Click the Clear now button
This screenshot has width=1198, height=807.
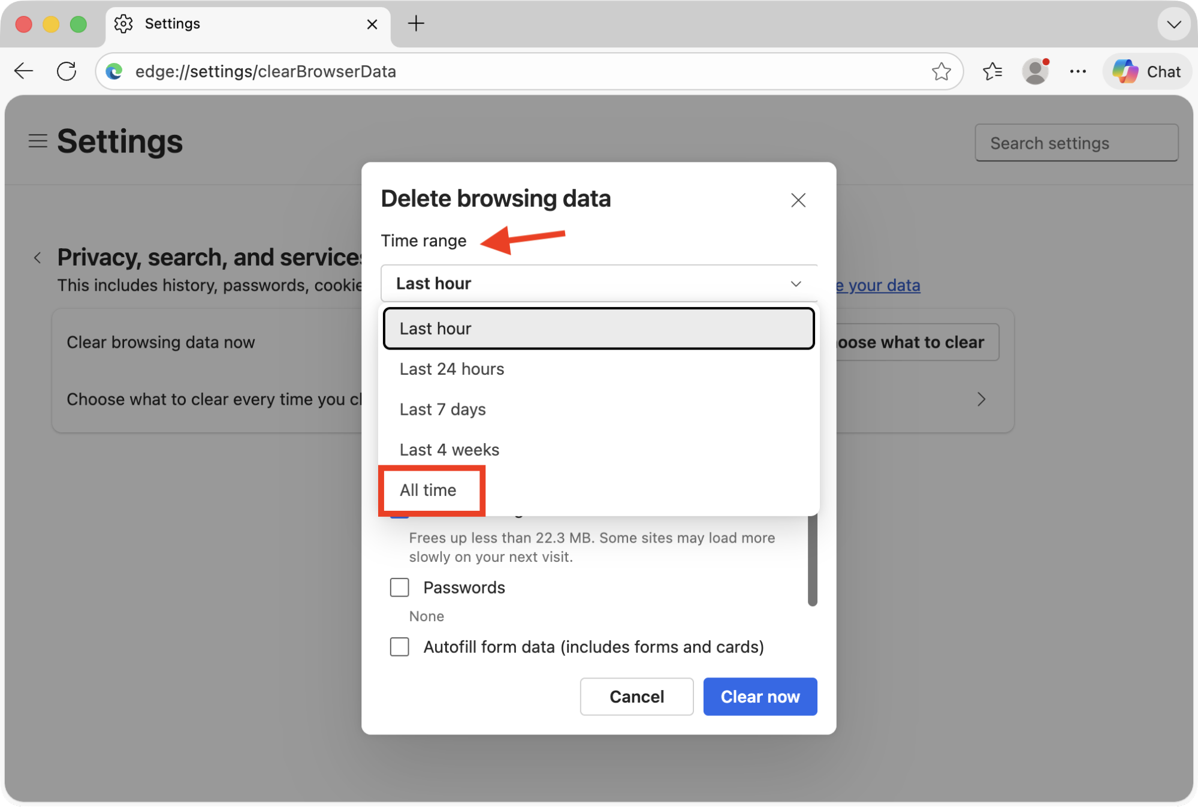(x=759, y=696)
